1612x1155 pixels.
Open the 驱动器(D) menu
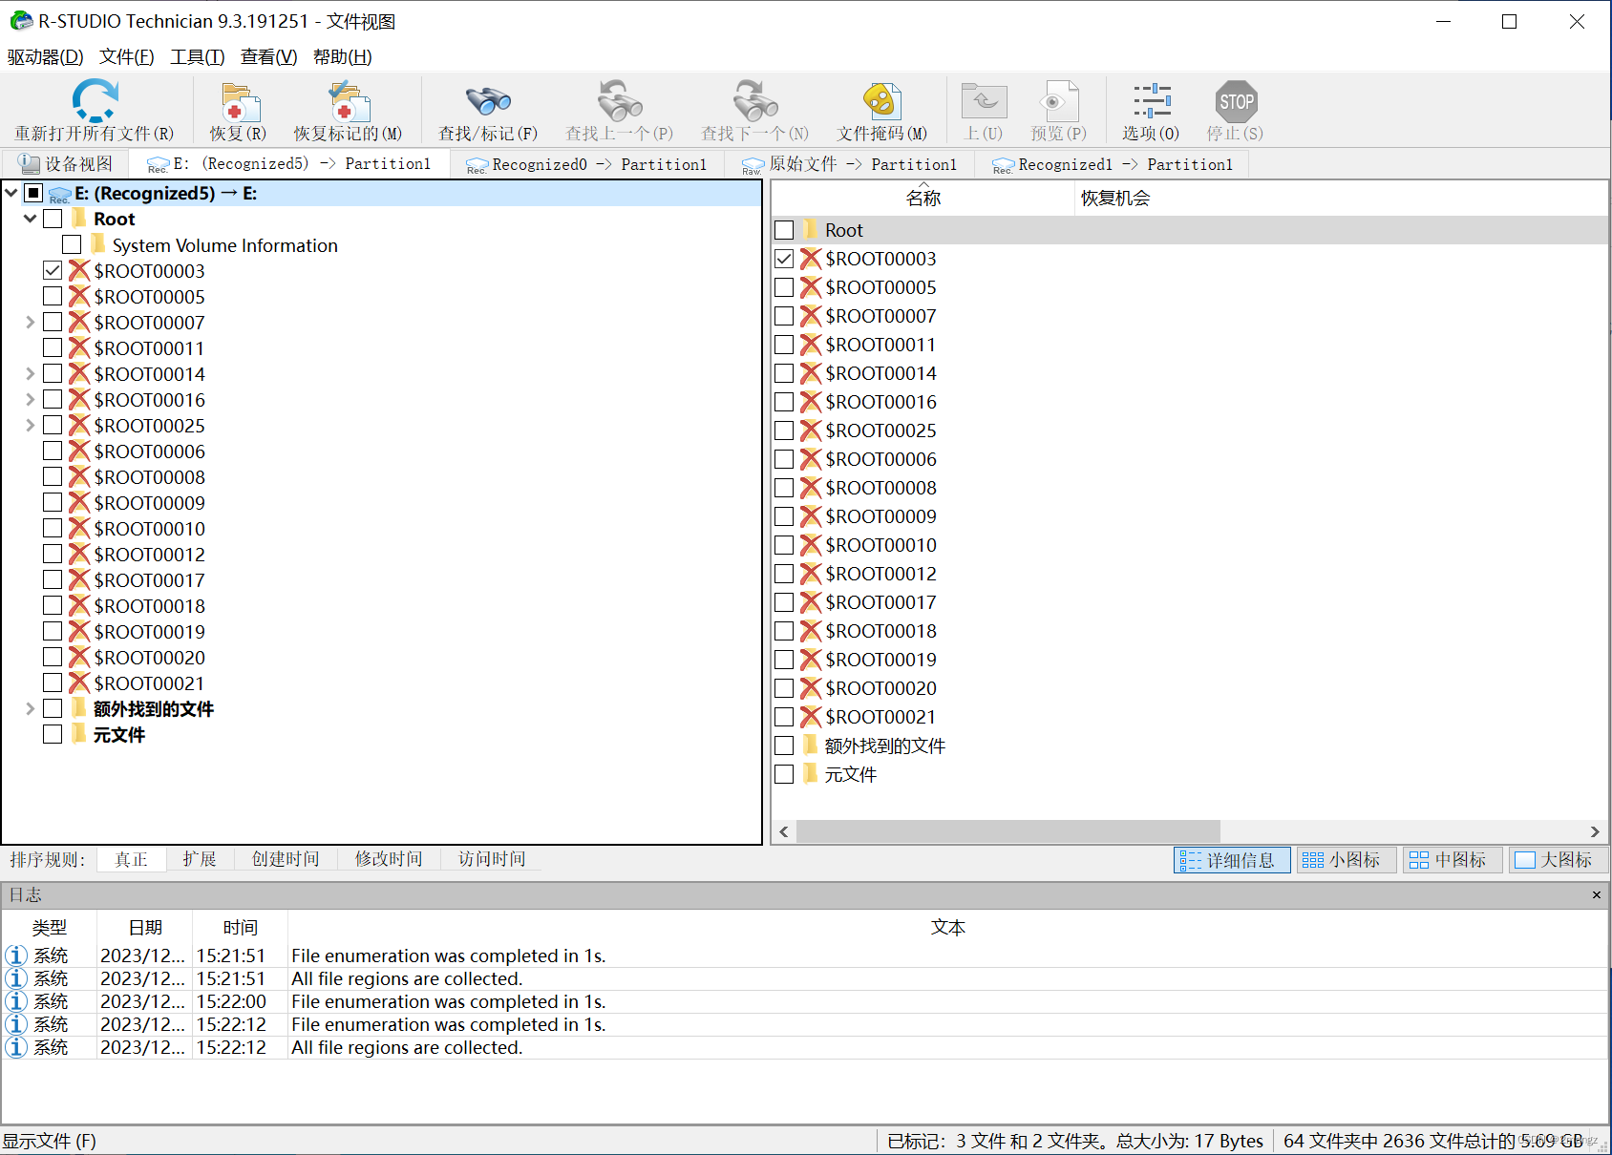(x=45, y=57)
